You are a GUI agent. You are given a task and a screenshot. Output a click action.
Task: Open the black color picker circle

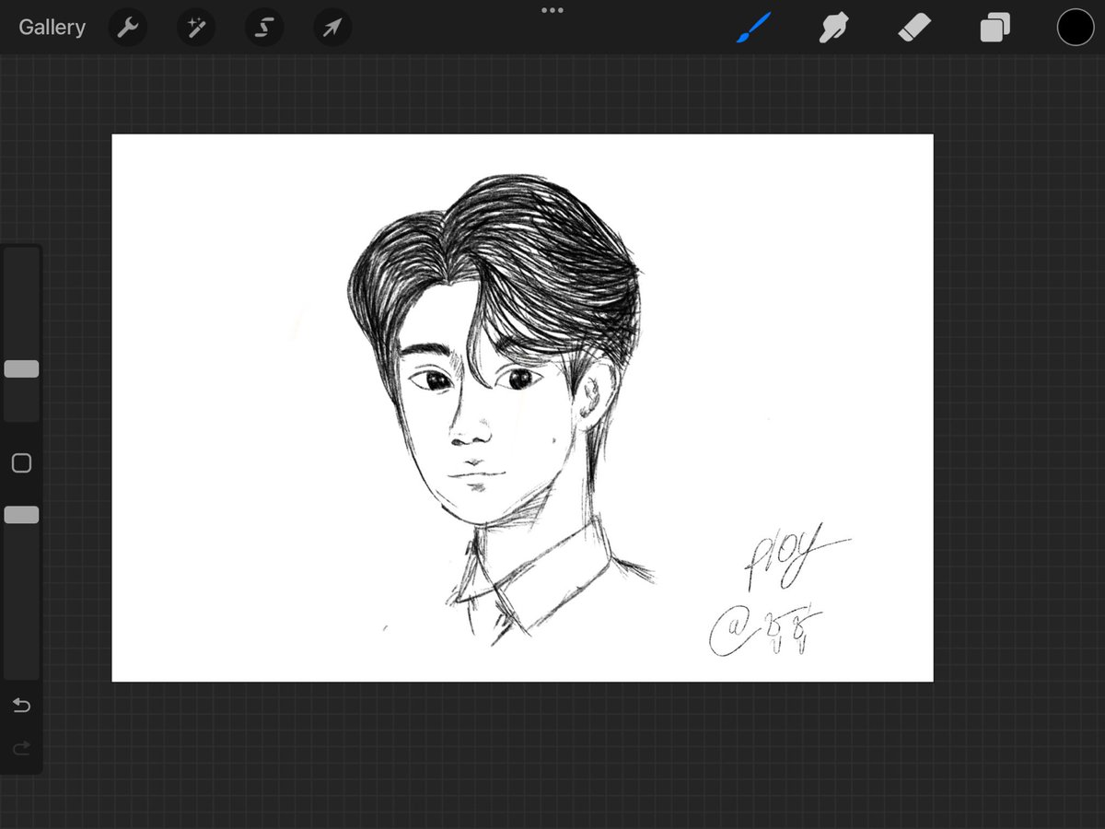tap(1075, 28)
